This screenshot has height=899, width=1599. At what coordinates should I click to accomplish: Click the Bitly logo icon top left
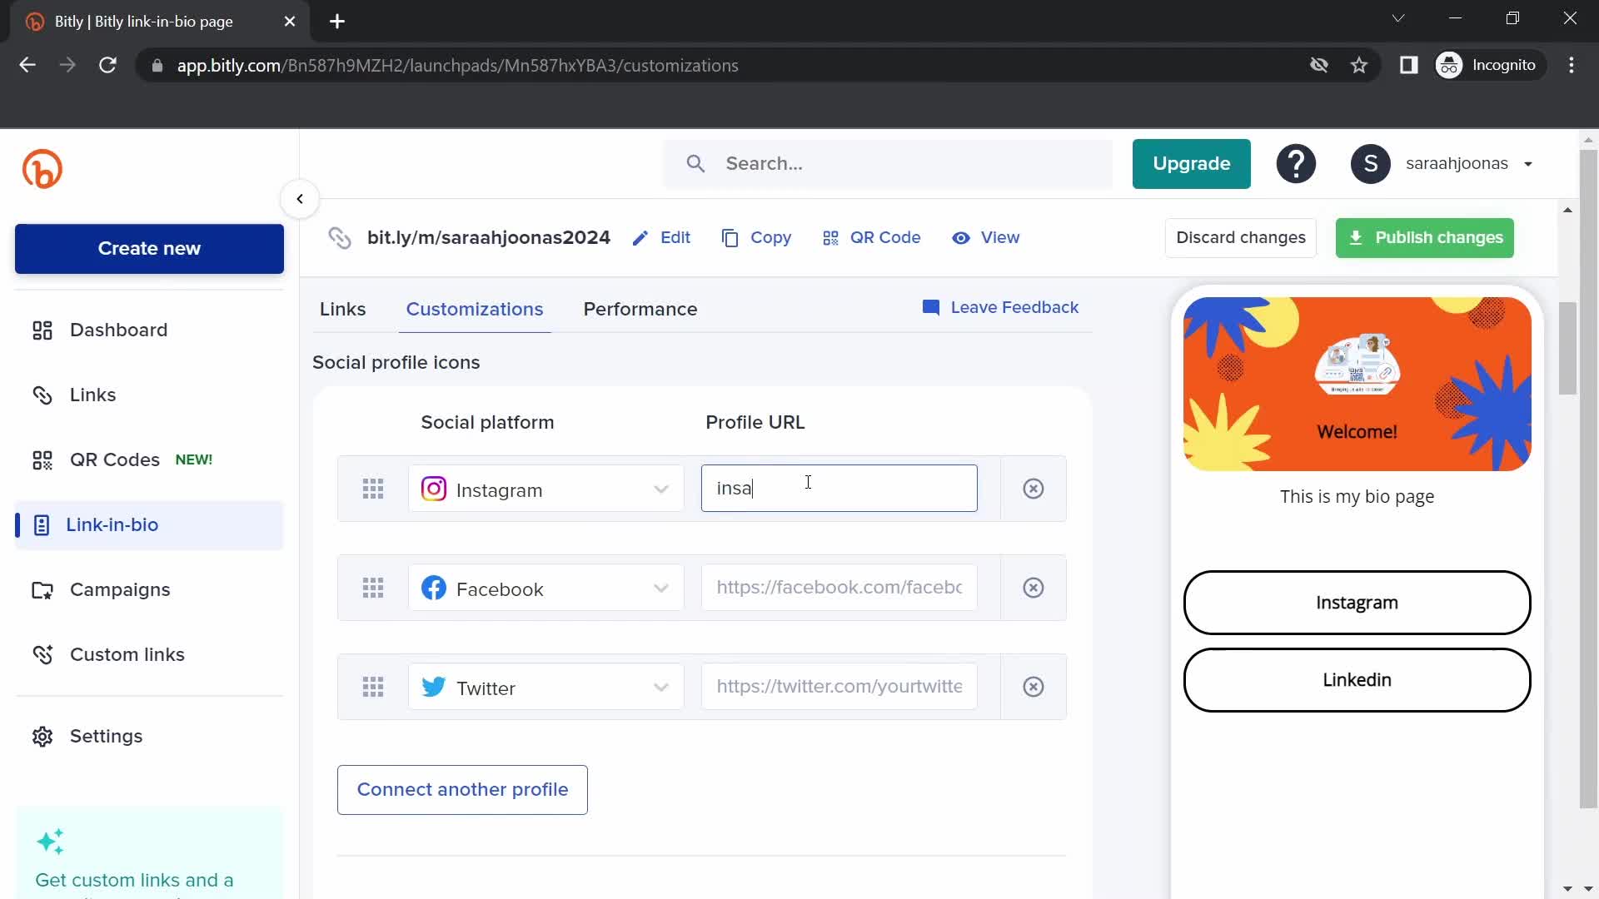[42, 169]
